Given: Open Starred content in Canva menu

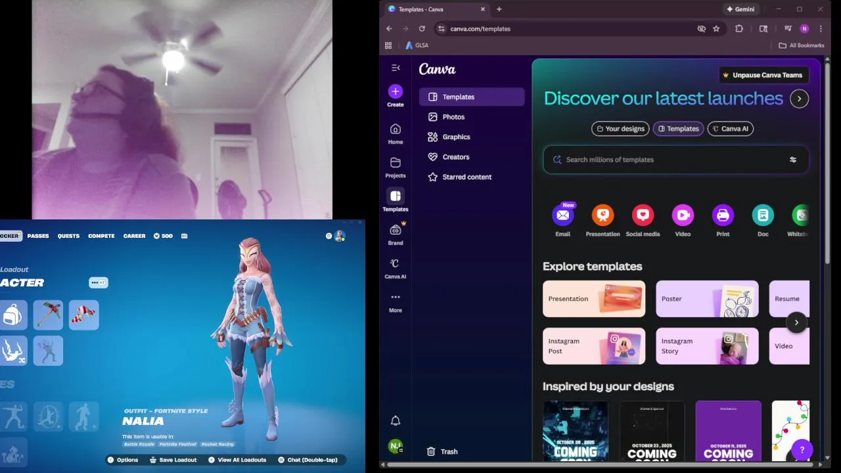Looking at the screenshot, I should (472, 177).
